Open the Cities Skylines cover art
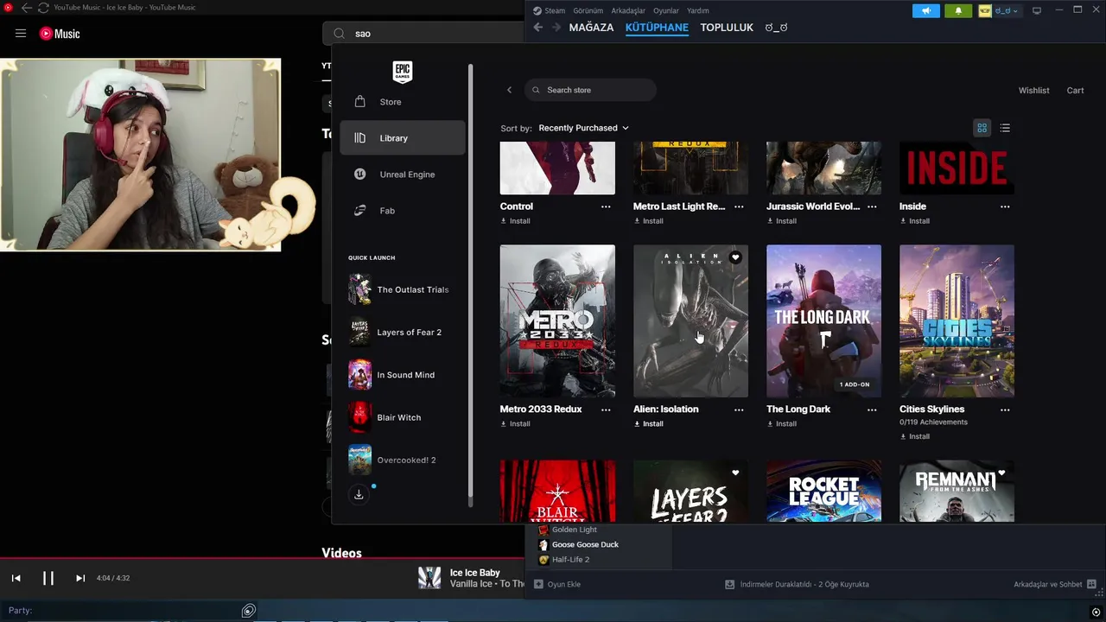 coord(957,321)
